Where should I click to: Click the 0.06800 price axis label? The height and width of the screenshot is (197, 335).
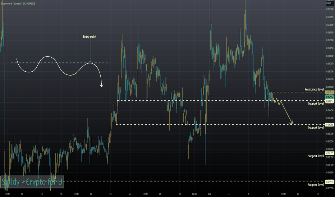coord(330,56)
